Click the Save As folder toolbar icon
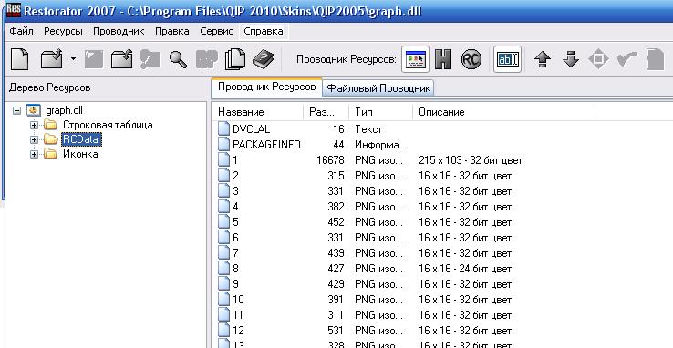This screenshot has height=348, width=673. pos(121,59)
